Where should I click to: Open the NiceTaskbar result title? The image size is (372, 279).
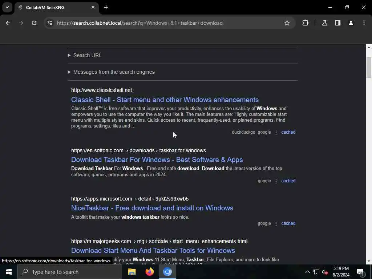[152, 208]
